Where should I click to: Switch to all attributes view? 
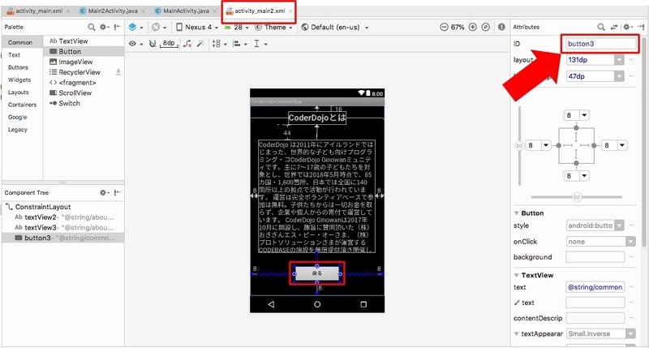coord(614,27)
